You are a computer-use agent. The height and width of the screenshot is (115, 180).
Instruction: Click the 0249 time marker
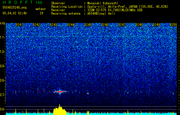(156, 25)
